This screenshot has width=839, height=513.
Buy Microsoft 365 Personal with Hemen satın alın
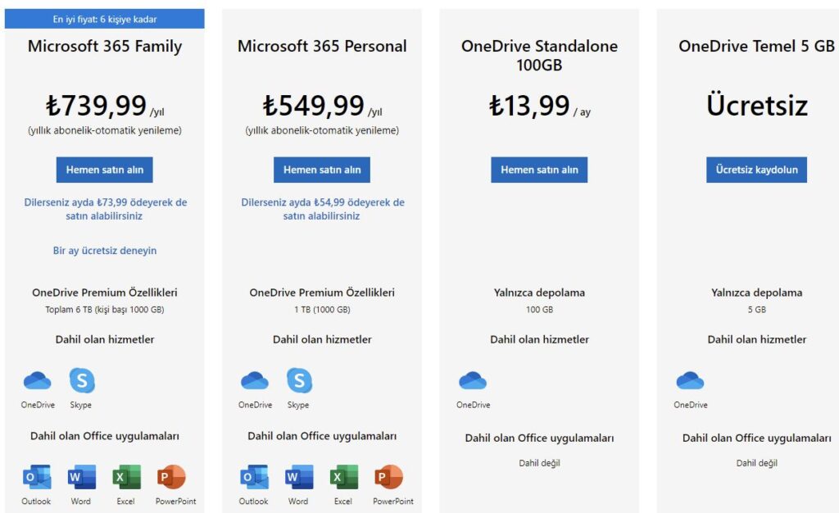[x=321, y=170]
